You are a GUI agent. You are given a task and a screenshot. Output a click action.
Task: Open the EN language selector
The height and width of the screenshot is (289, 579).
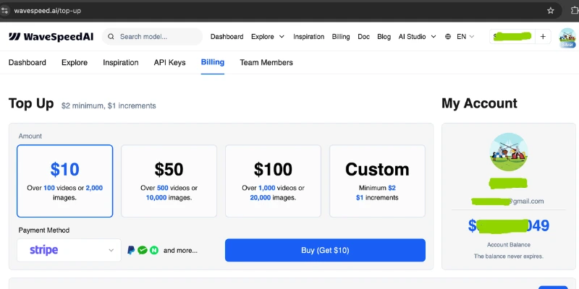pos(465,37)
